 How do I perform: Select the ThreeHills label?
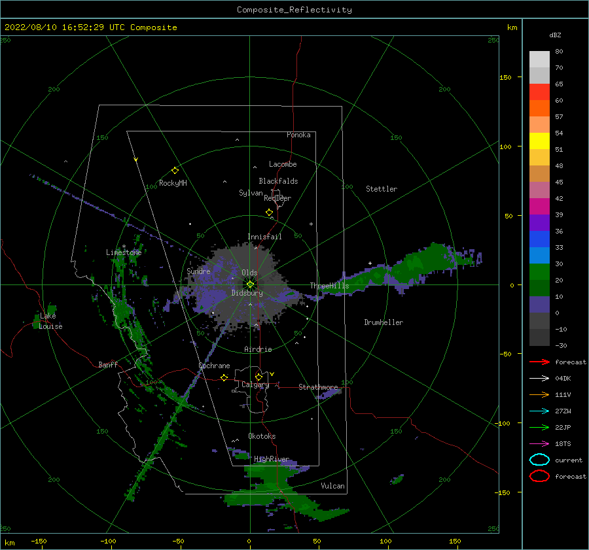[329, 286]
